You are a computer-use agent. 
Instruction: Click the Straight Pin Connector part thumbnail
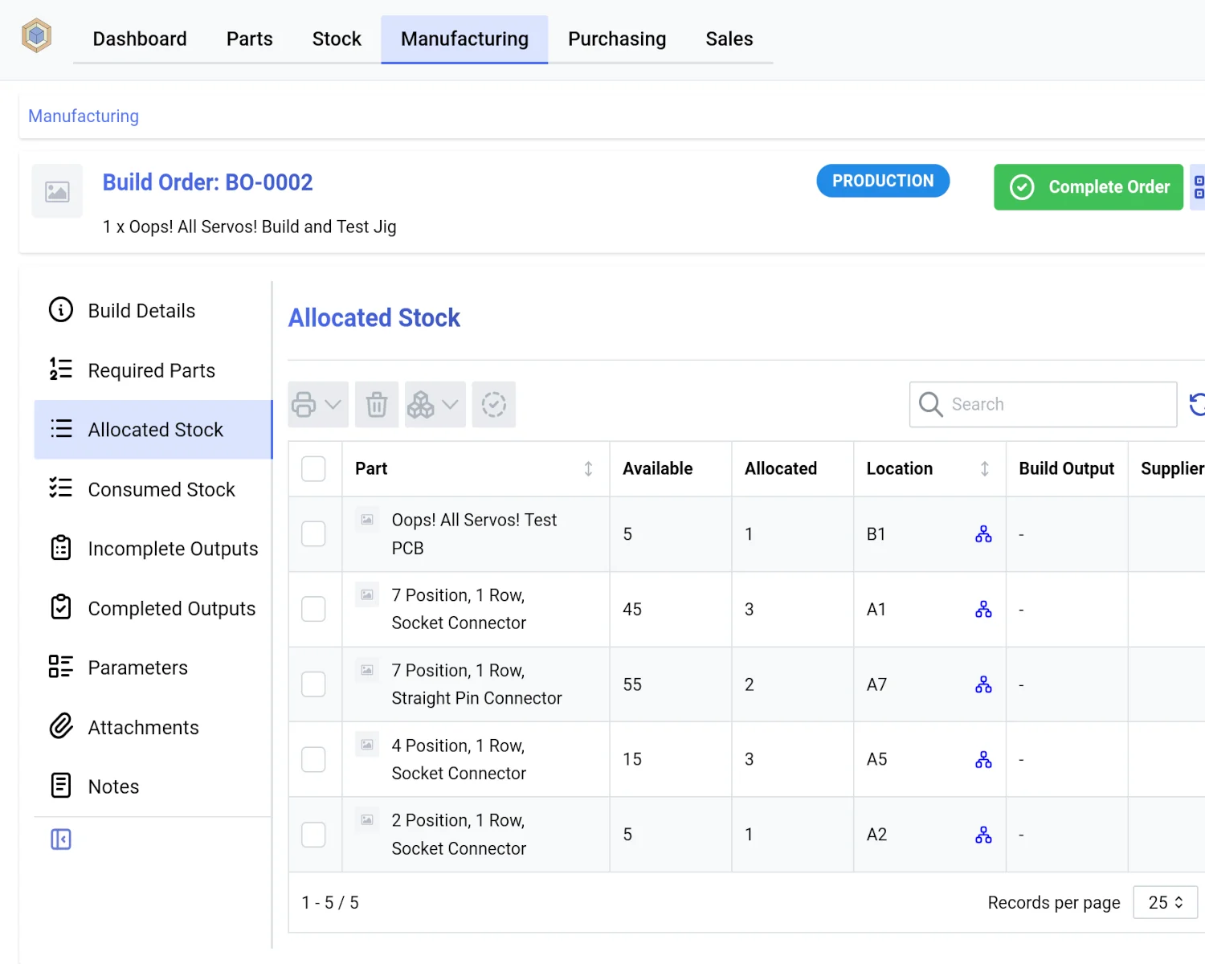pyautogui.click(x=367, y=670)
